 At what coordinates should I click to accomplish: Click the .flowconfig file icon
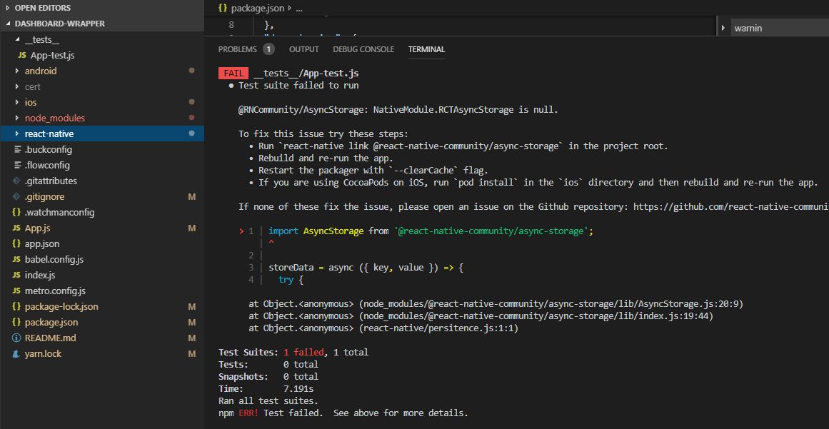click(17, 166)
